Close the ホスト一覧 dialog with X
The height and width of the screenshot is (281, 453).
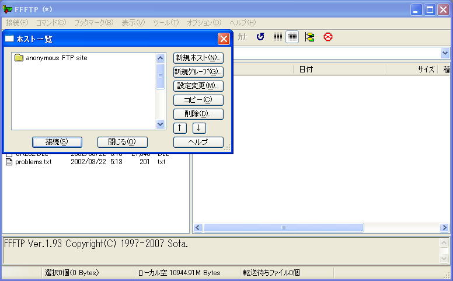(224, 39)
